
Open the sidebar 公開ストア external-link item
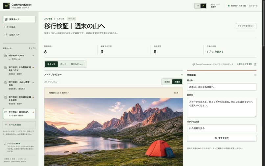[19, 35]
